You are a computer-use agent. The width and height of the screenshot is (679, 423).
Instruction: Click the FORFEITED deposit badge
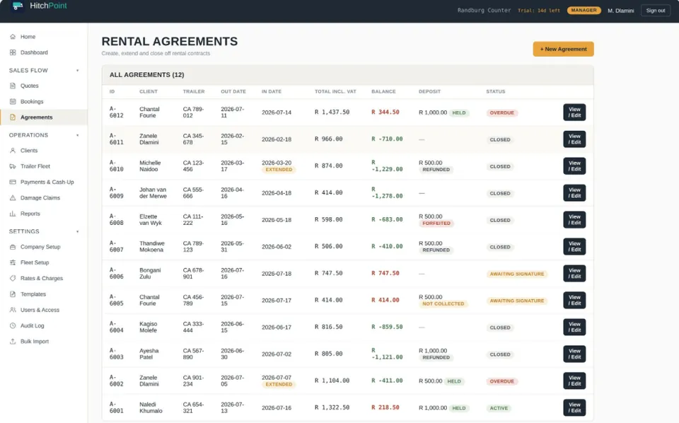436,224
